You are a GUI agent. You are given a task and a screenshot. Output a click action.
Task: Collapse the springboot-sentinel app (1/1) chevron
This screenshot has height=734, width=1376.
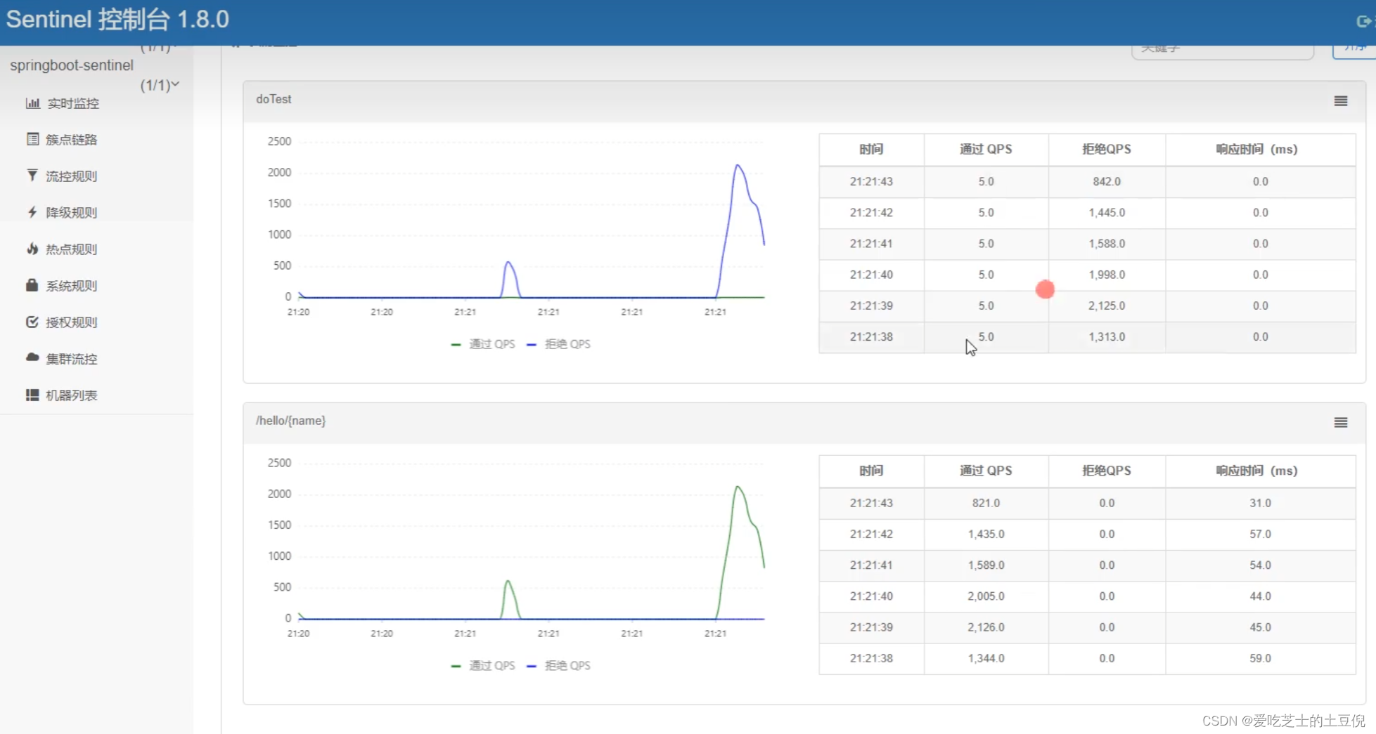coord(175,84)
